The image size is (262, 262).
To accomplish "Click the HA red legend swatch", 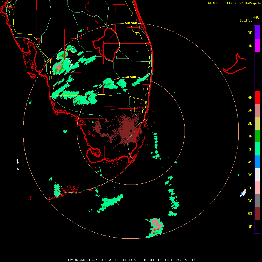I will coord(257,97).
